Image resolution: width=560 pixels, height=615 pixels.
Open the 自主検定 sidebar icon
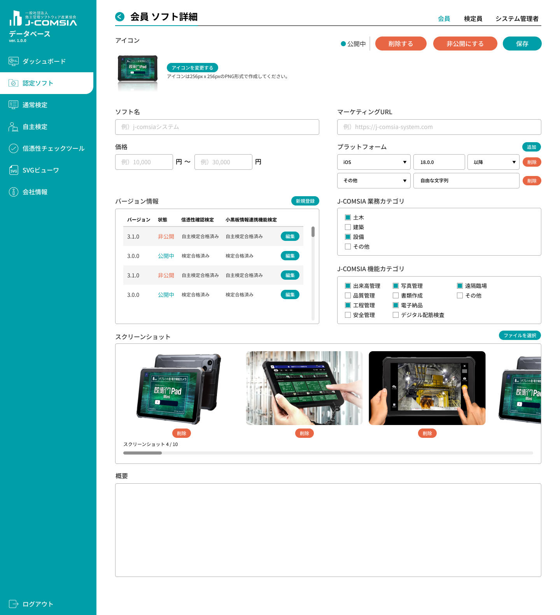tap(14, 127)
